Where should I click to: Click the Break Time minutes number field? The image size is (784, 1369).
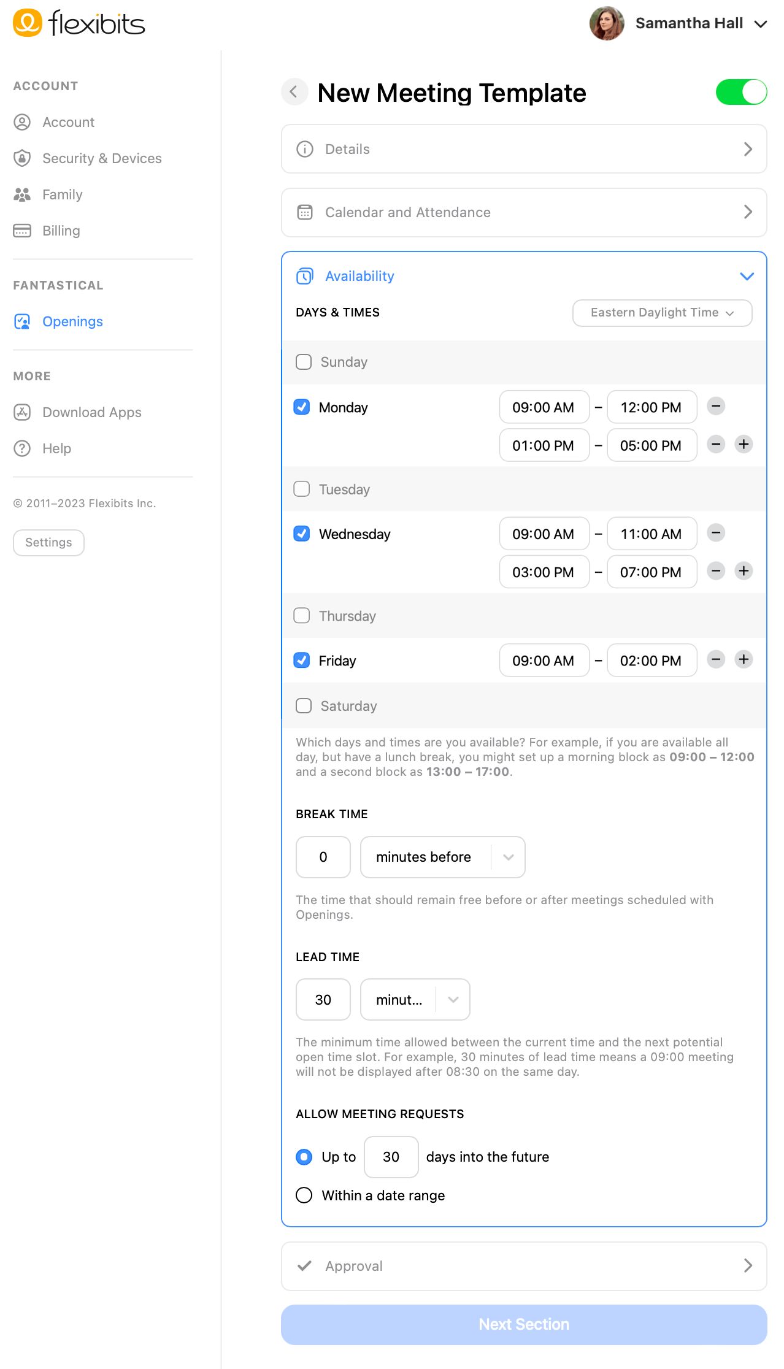click(323, 857)
